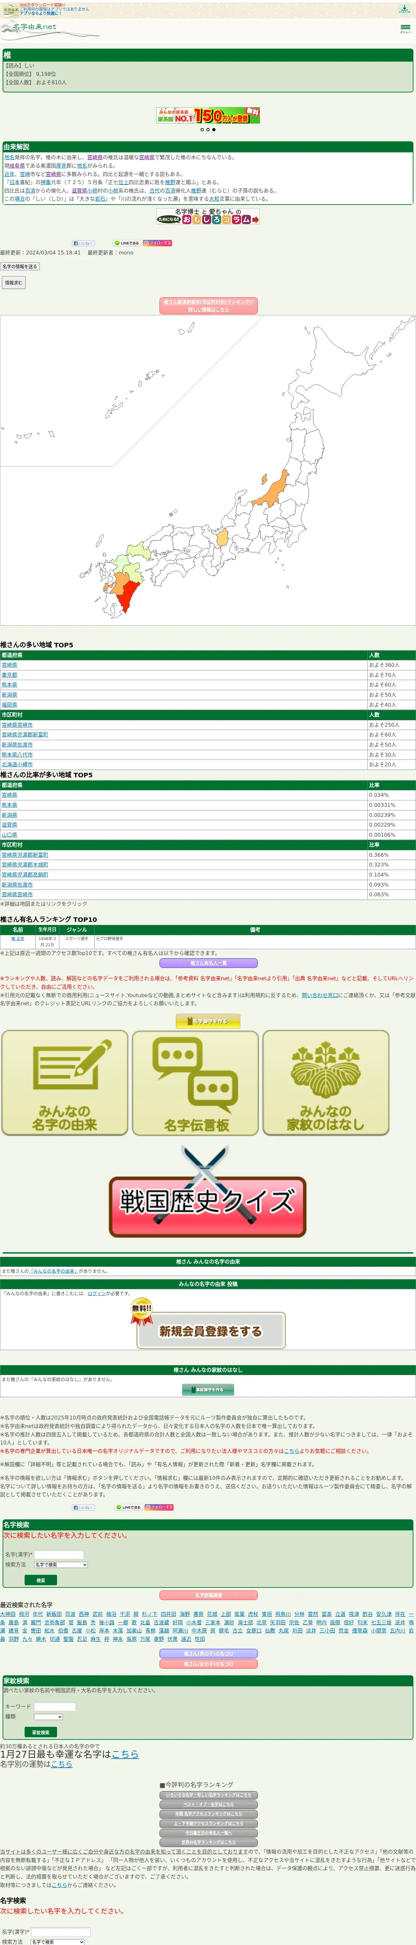Viewport: 416px width, 1945px height.
Task: Follow the 神亀 link in 由来解説
Action: (45, 183)
